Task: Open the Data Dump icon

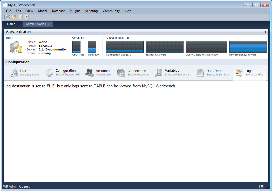Action: pos(200,73)
